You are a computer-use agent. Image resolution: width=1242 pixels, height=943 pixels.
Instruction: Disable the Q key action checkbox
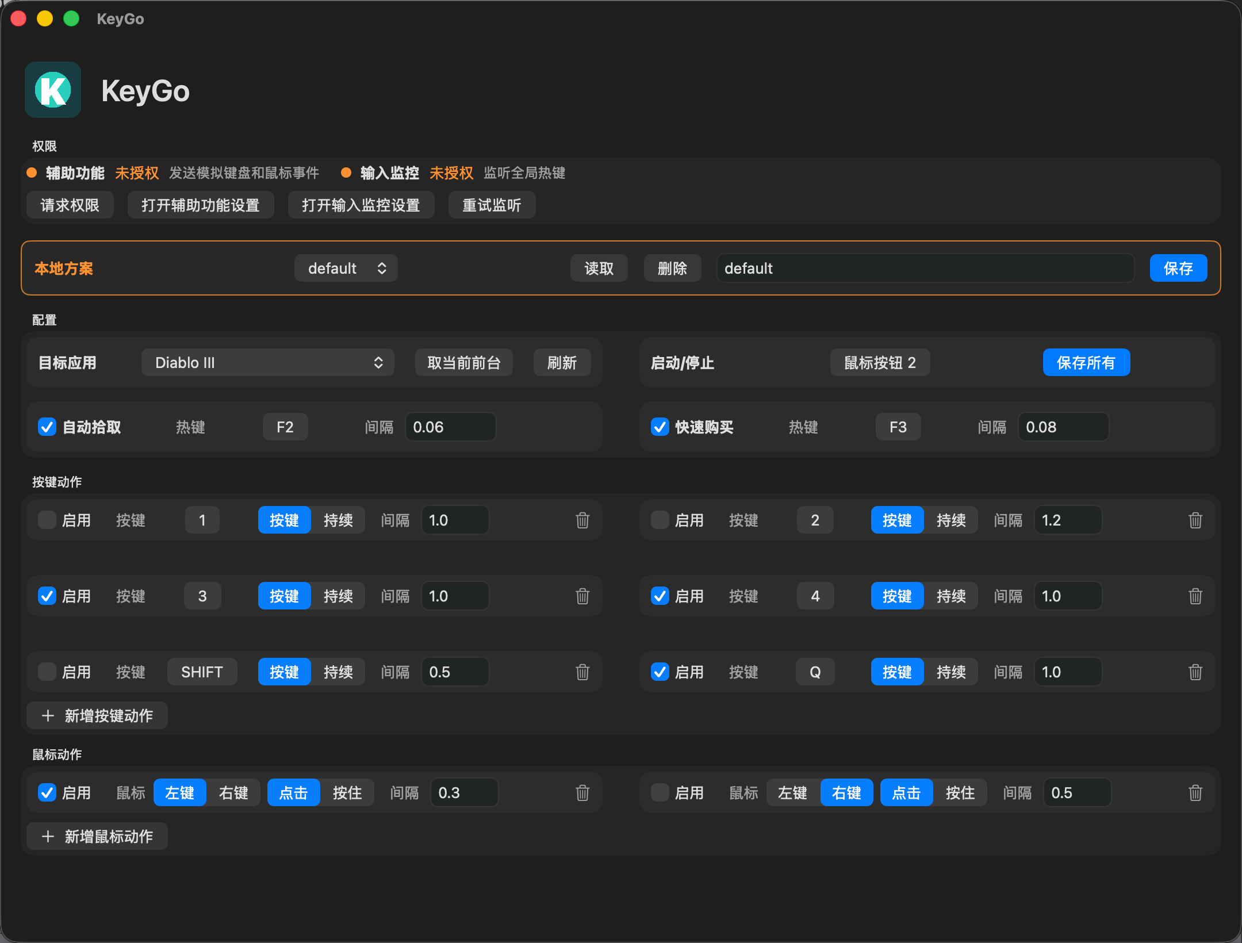pos(660,672)
